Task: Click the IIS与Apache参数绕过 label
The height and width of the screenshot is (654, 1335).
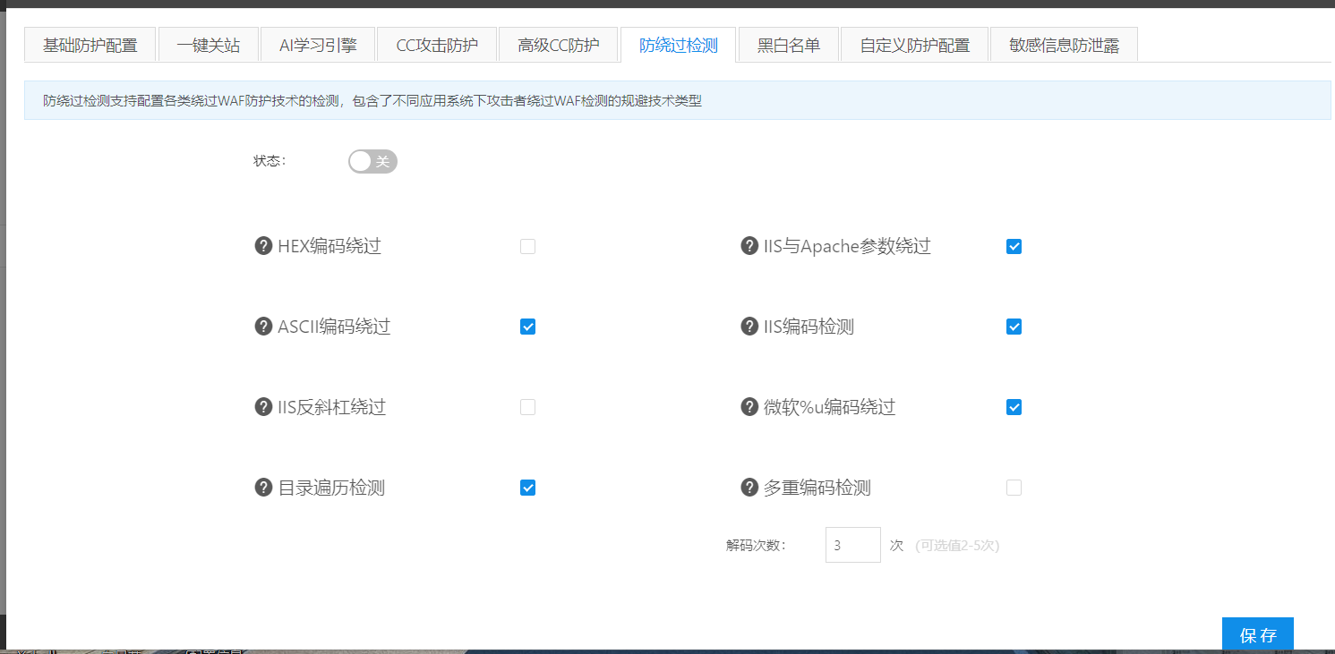Action: 847,246
